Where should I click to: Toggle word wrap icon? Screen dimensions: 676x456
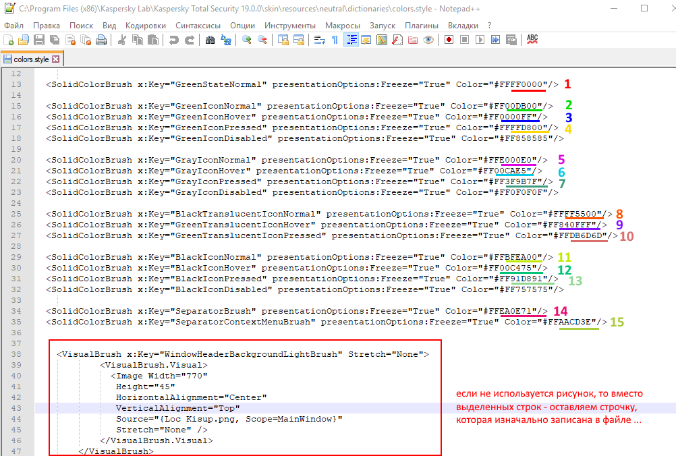(320, 40)
